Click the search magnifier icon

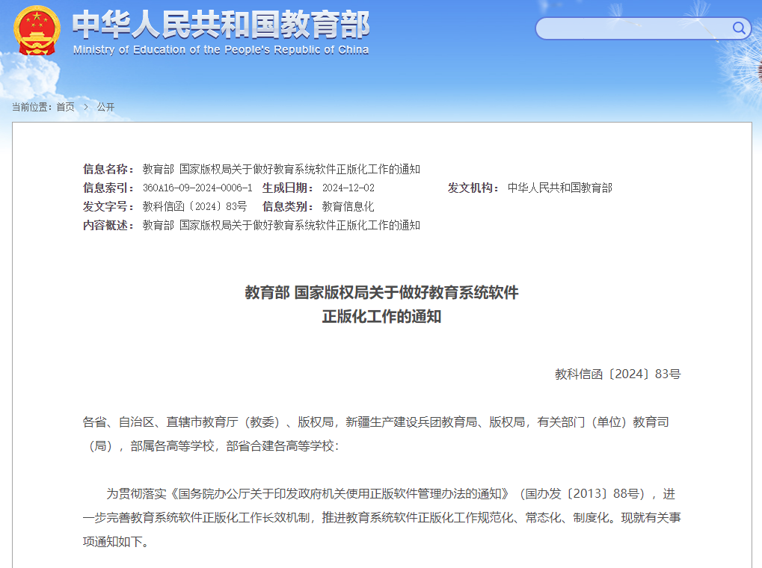[x=740, y=28]
